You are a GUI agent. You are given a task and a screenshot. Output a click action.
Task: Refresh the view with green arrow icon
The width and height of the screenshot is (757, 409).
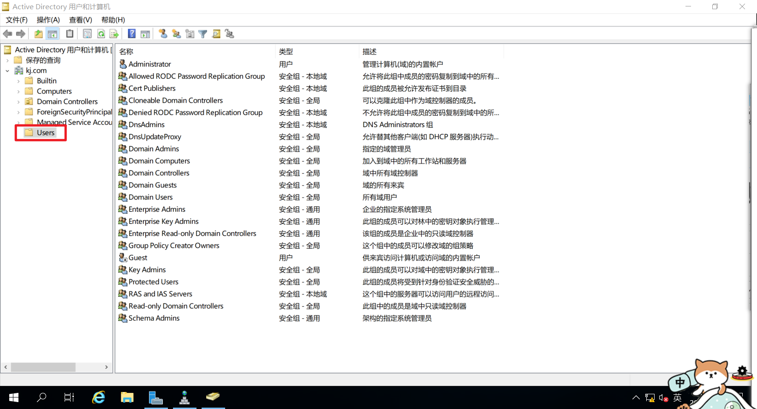click(101, 34)
